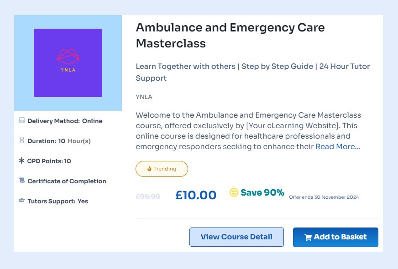Expand description via Read More link
Image resolution: width=398 pixels, height=269 pixels.
click(338, 146)
